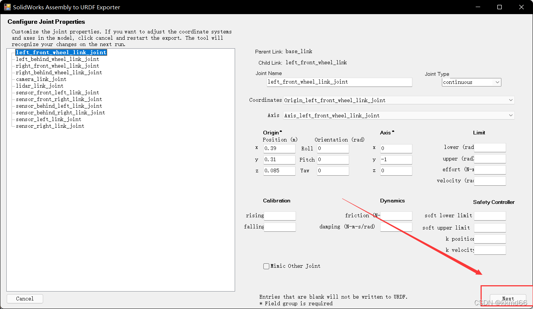
Task: Select camera_link_joint in the tree
Action: (x=41, y=79)
